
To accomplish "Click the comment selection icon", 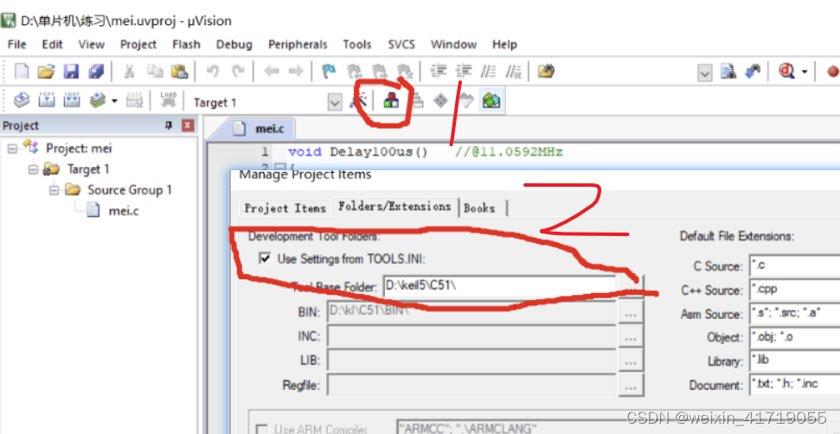I will [x=488, y=71].
